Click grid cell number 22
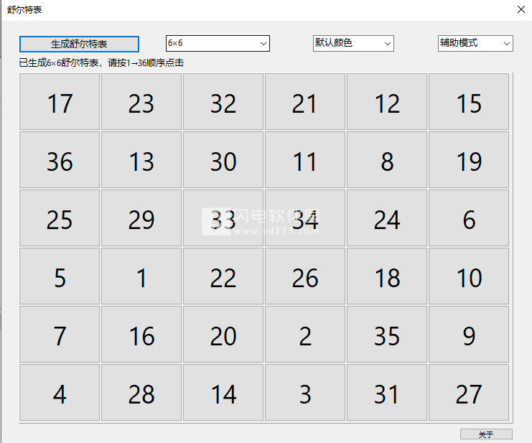 pos(223,277)
